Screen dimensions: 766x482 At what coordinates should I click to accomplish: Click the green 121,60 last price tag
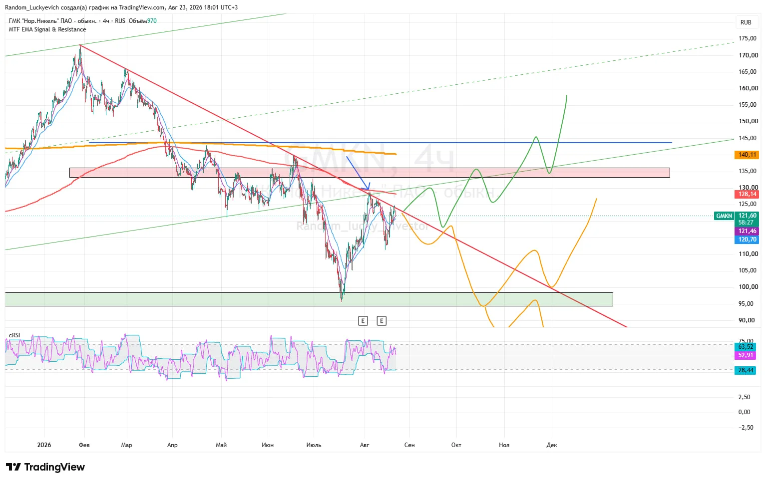[x=747, y=216]
